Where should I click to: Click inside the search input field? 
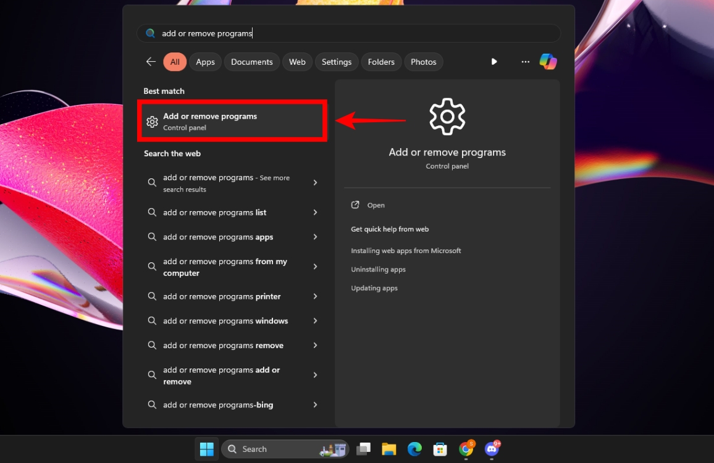pyautogui.click(x=348, y=33)
